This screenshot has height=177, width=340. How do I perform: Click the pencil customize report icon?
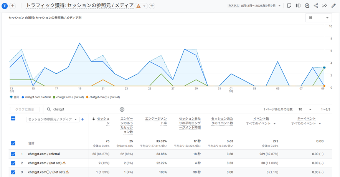[333, 6]
